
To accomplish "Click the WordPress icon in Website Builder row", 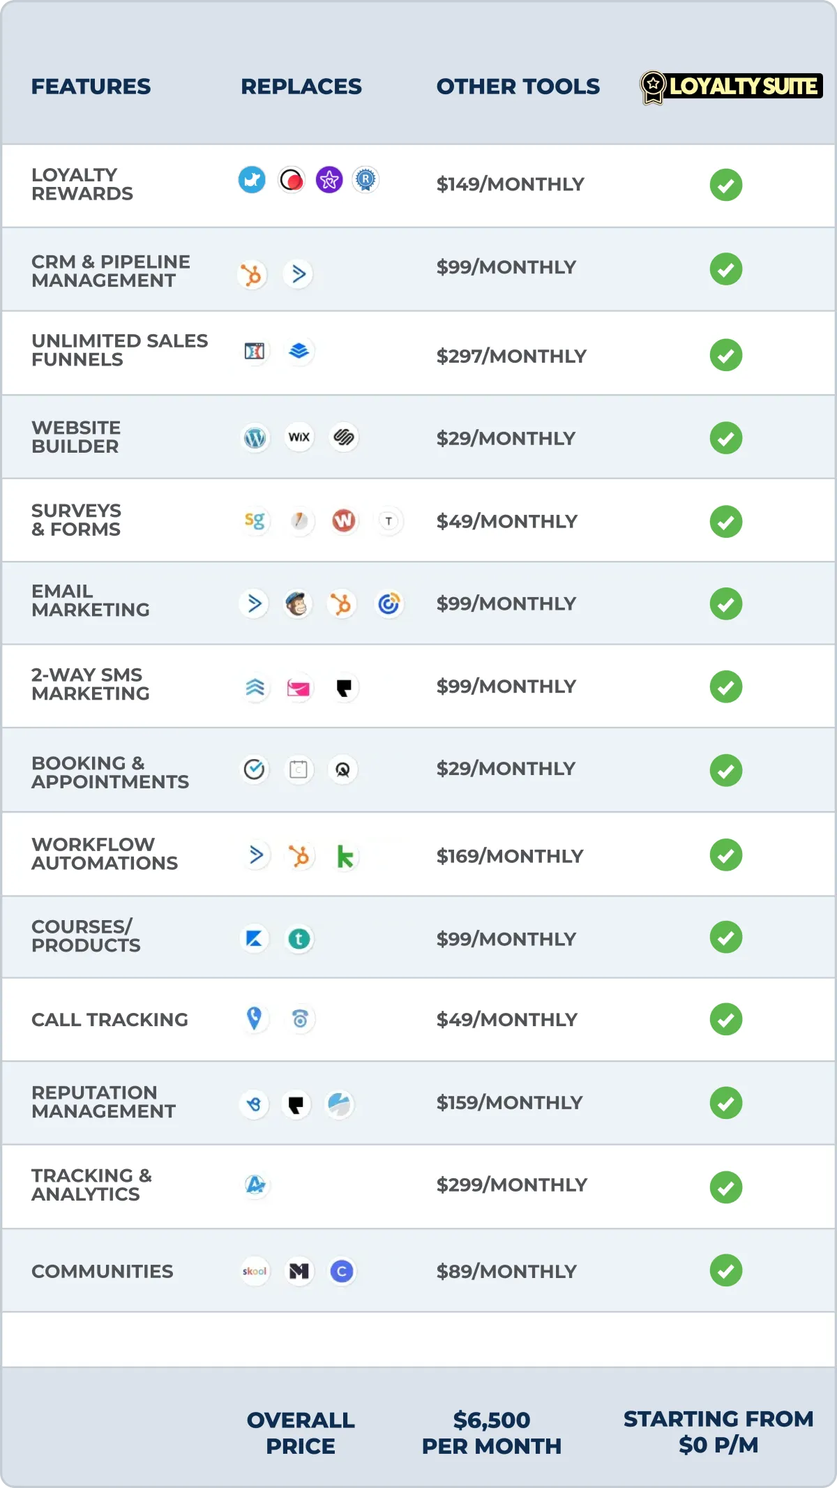I will click(x=255, y=438).
